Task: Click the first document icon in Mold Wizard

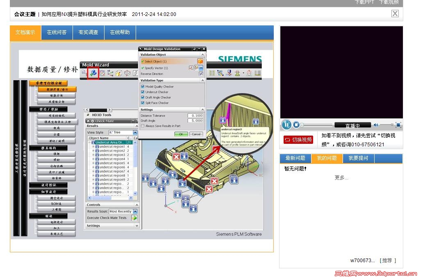Action: pos(84,73)
